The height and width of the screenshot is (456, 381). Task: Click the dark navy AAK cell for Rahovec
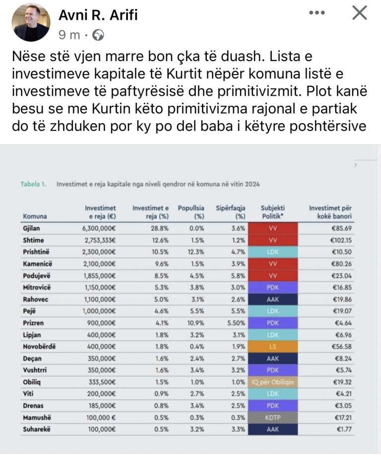(x=273, y=299)
